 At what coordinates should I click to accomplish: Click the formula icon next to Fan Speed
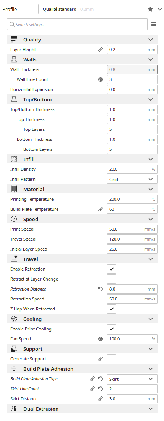[x=101, y=339]
